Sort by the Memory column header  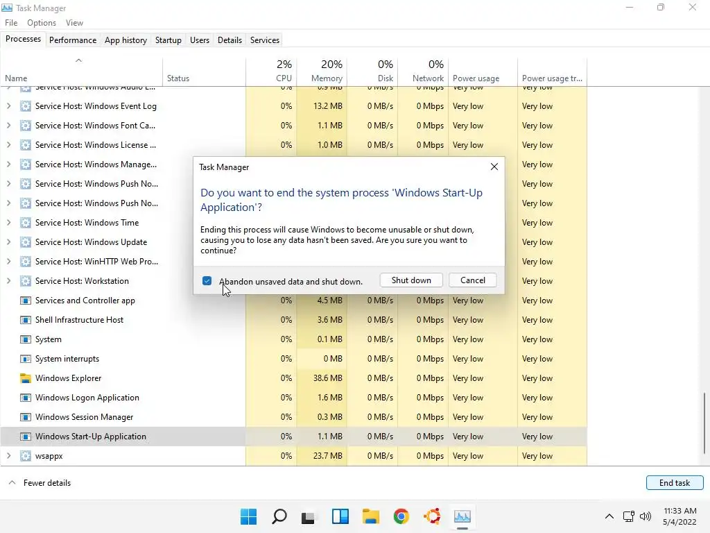(x=322, y=71)
